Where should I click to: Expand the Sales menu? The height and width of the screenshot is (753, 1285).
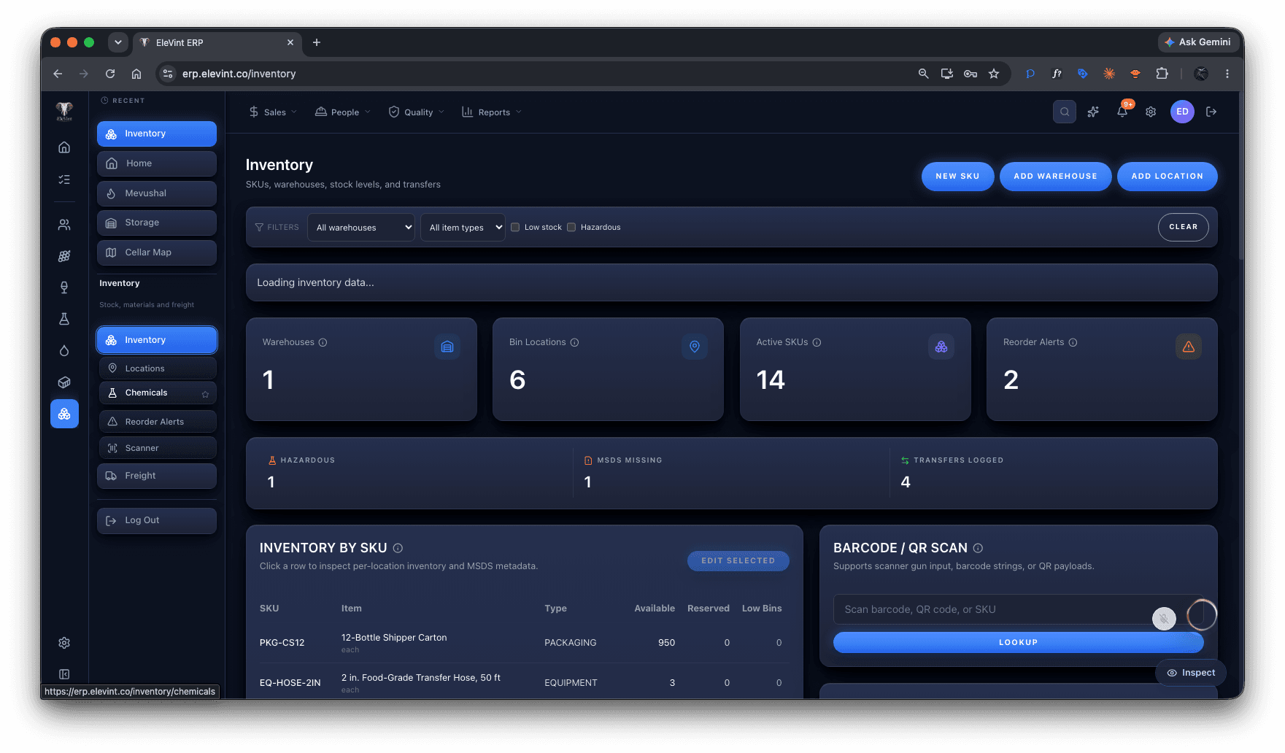pos(273,112)
